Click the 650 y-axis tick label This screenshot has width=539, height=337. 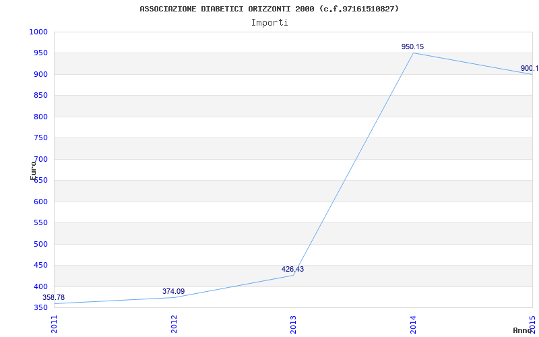click(40, 180)
